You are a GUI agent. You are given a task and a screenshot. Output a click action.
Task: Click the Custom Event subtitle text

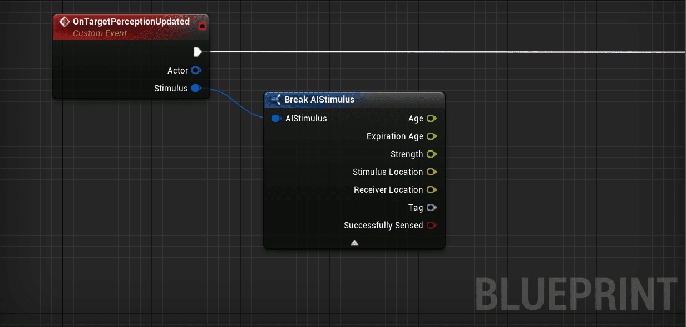coord(100,33)
